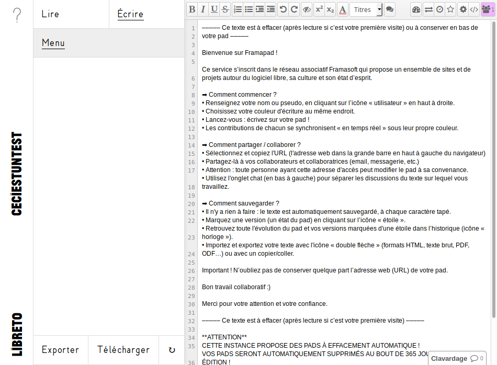The width and height of the screenshot is (497, 365).
Task: Apply superscript formatting
Action: coord(319,9)
